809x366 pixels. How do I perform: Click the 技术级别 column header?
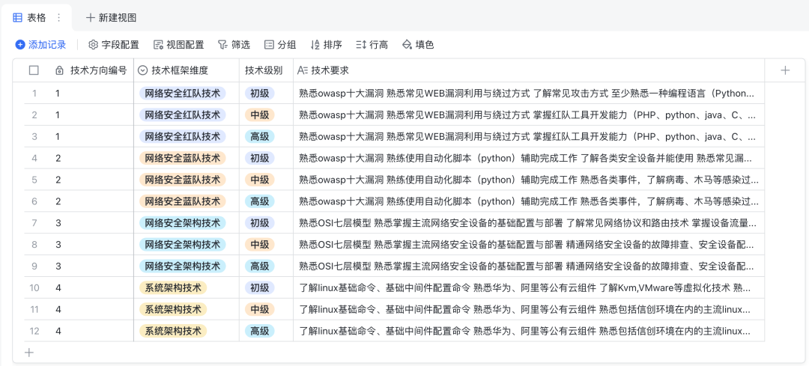[266, 70]
